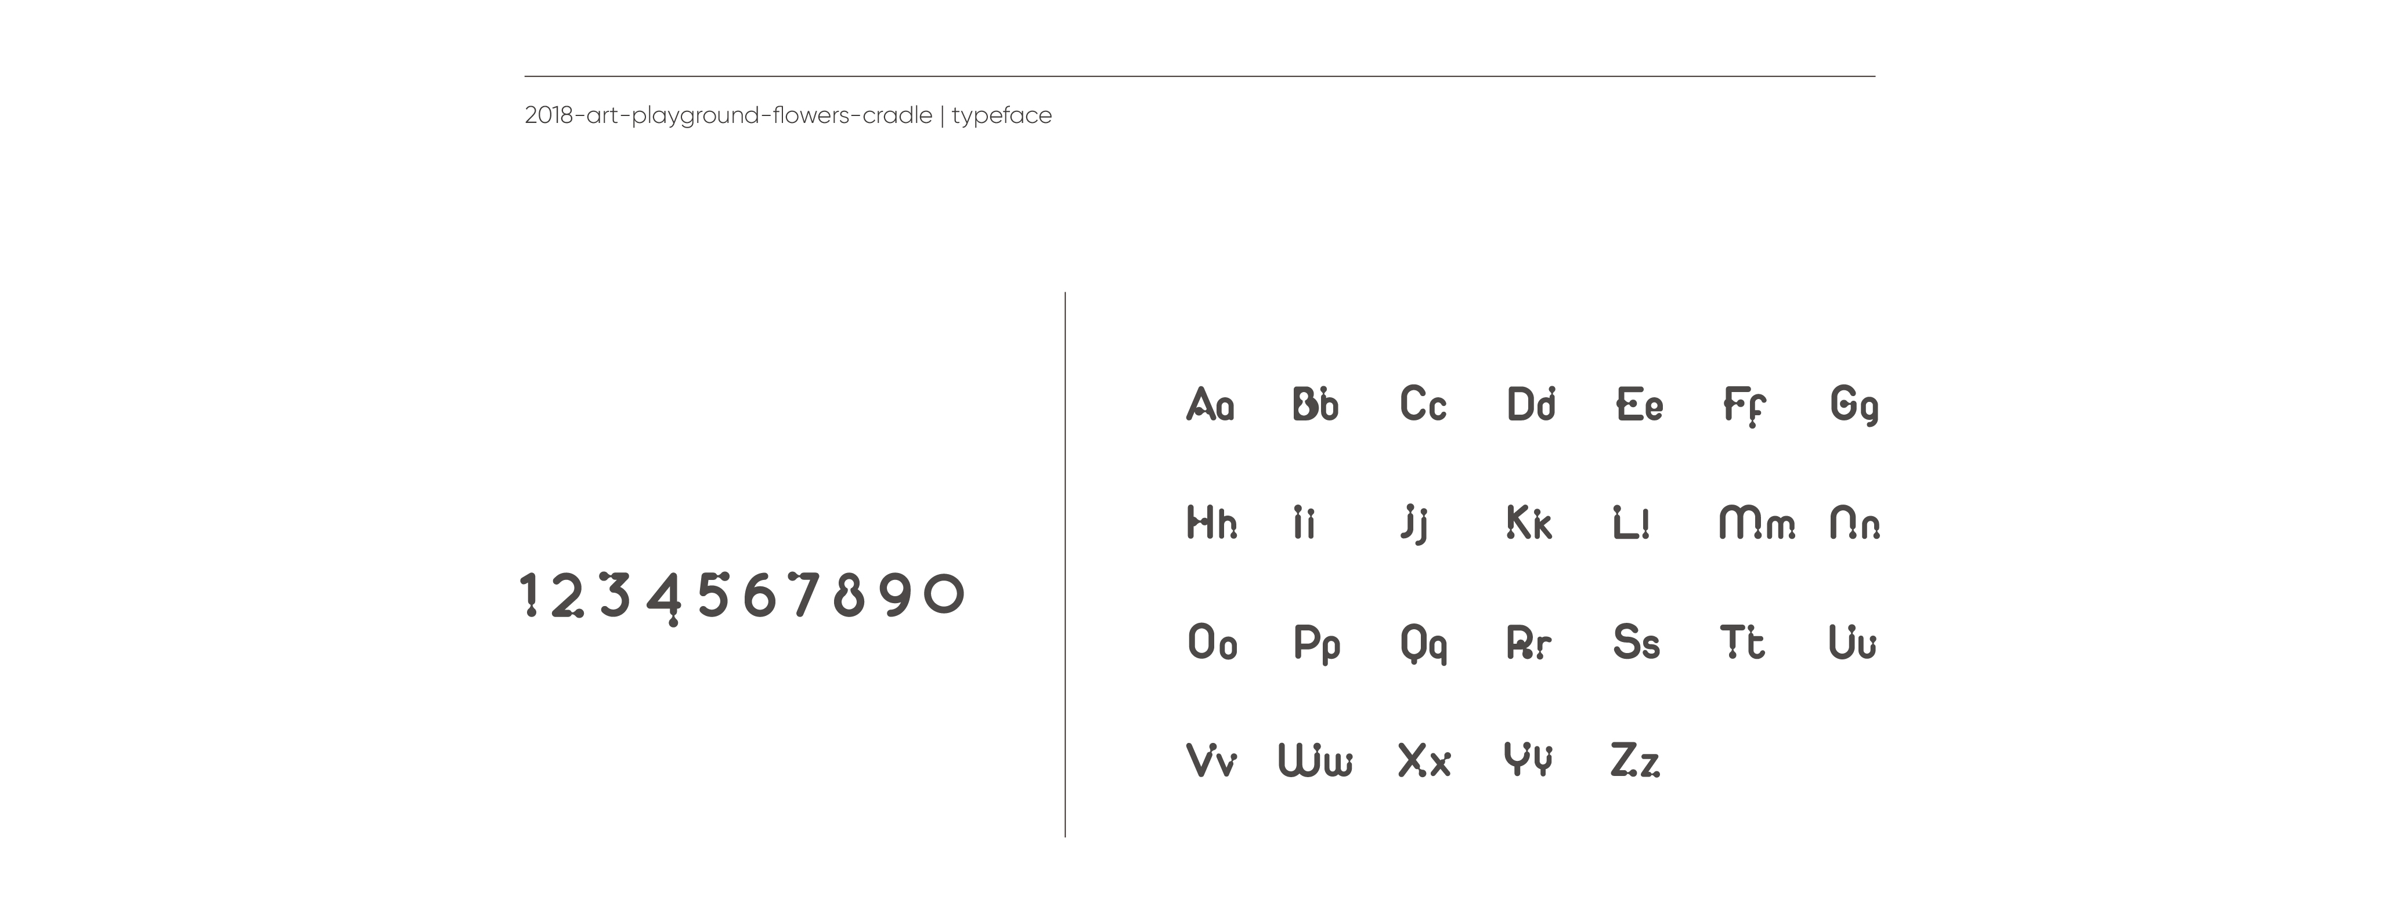Click the numeral 4 in the number row
Viewport: 2400px width, 914px height.
[665, 599]
